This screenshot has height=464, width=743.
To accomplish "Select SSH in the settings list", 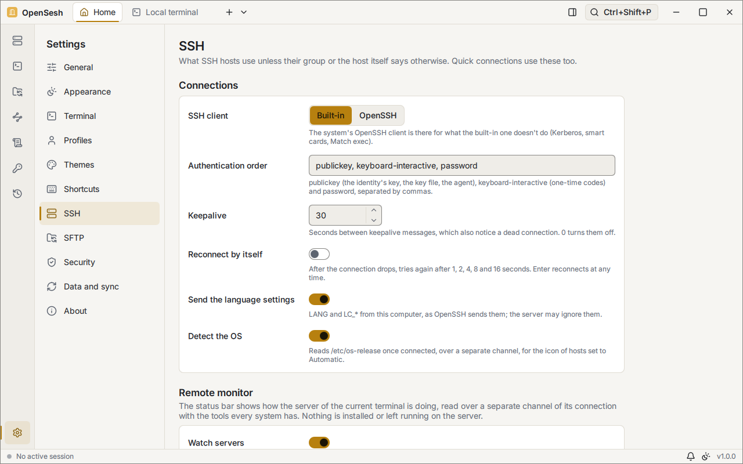I will coord(99,213).
